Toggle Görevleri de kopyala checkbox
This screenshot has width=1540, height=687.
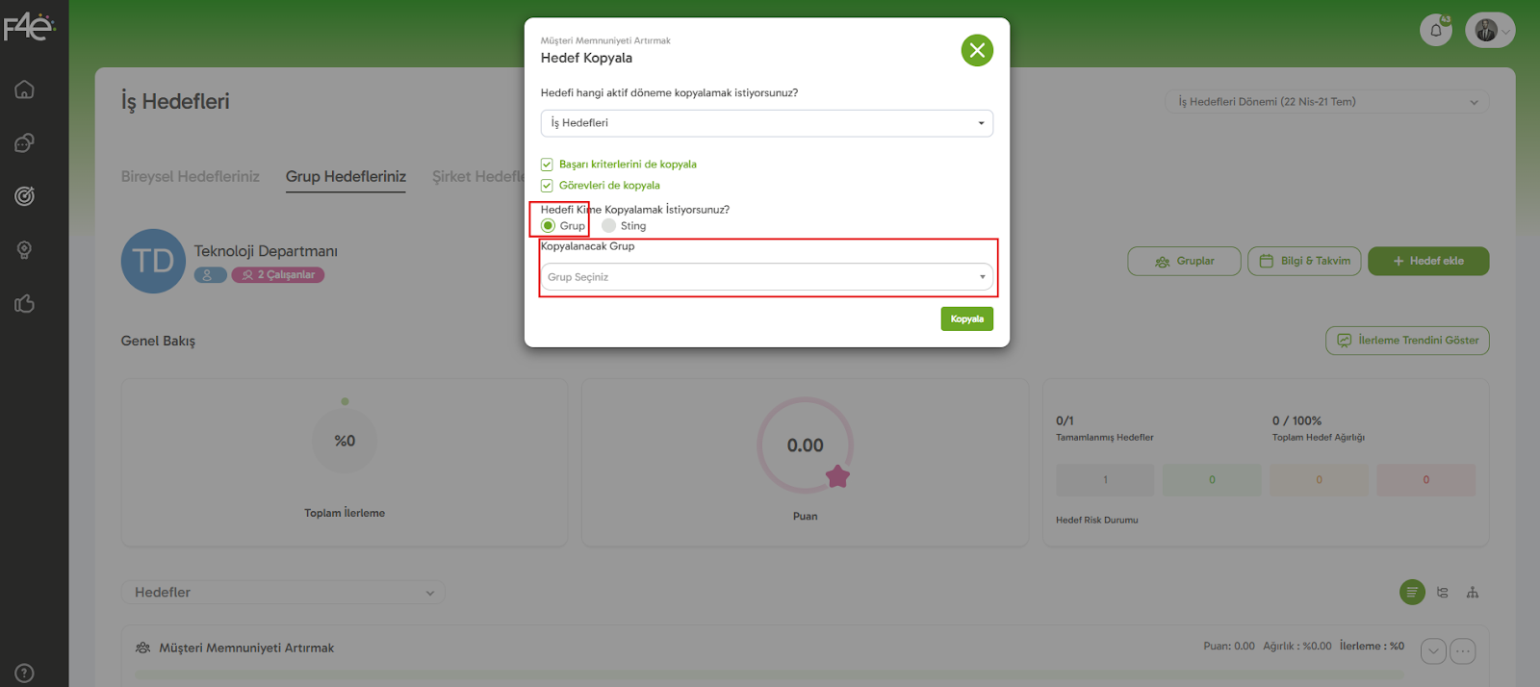[x=547, y=186]
